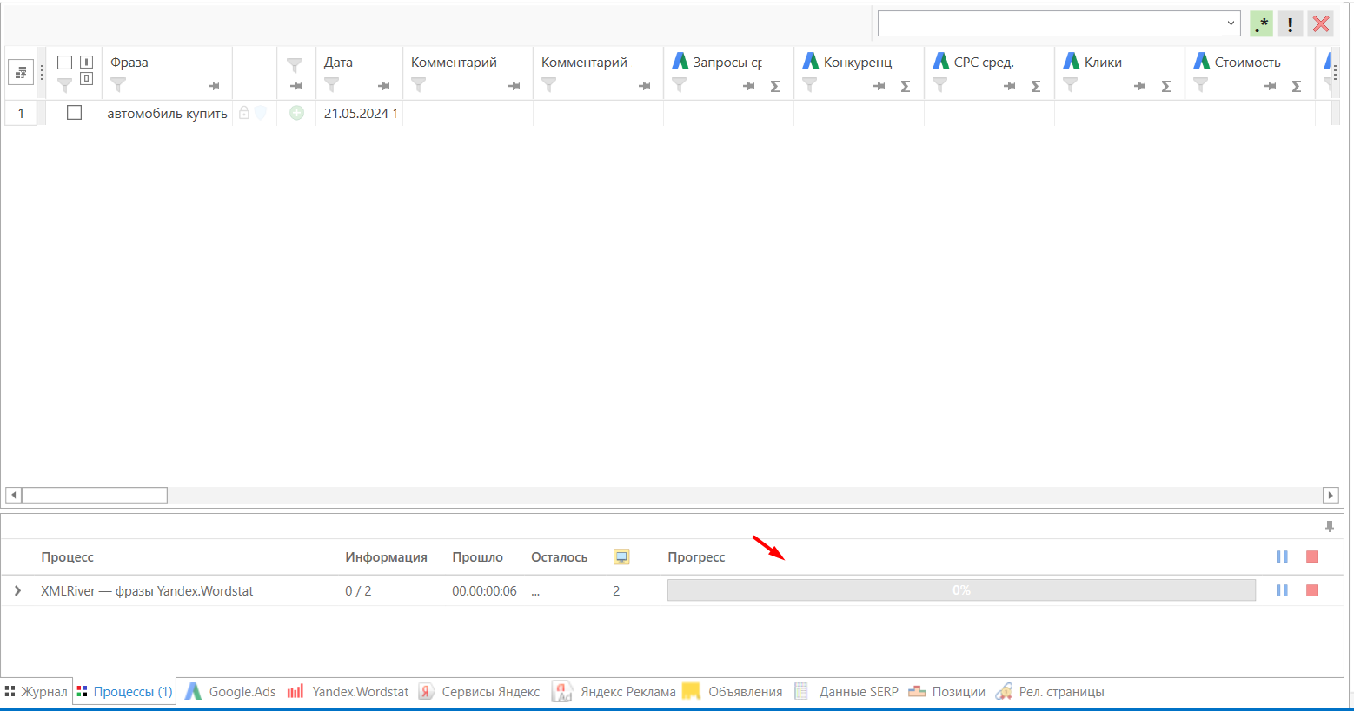
Task: Click the upper small marked-selection box in header
Action: [x=87, y=62]
